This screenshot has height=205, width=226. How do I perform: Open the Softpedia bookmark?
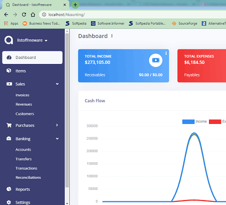tap(76, 23)
